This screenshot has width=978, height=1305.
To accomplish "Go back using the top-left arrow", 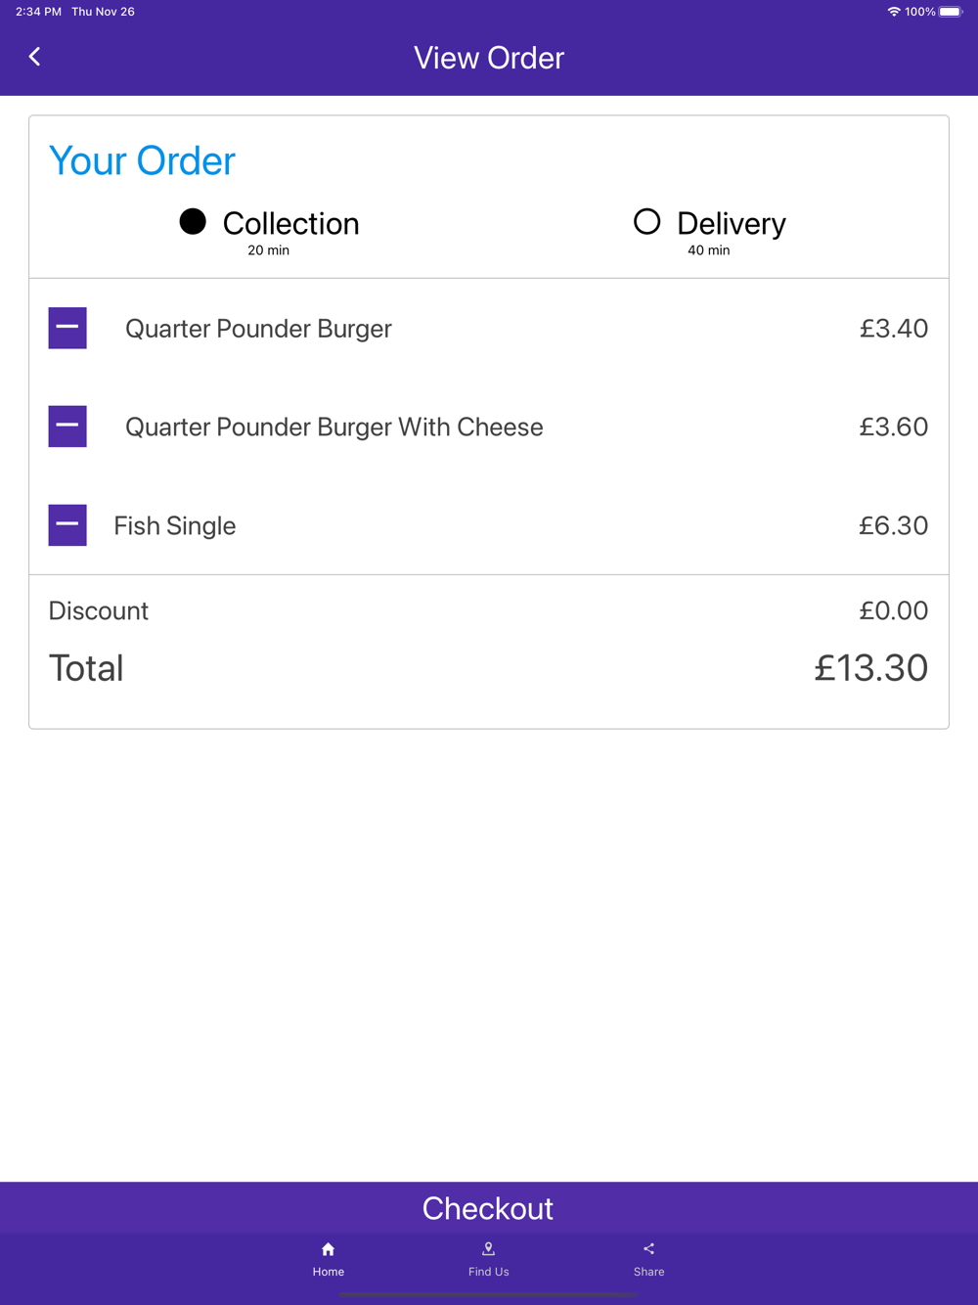I will pyautogui.click(x=34, y=57).
